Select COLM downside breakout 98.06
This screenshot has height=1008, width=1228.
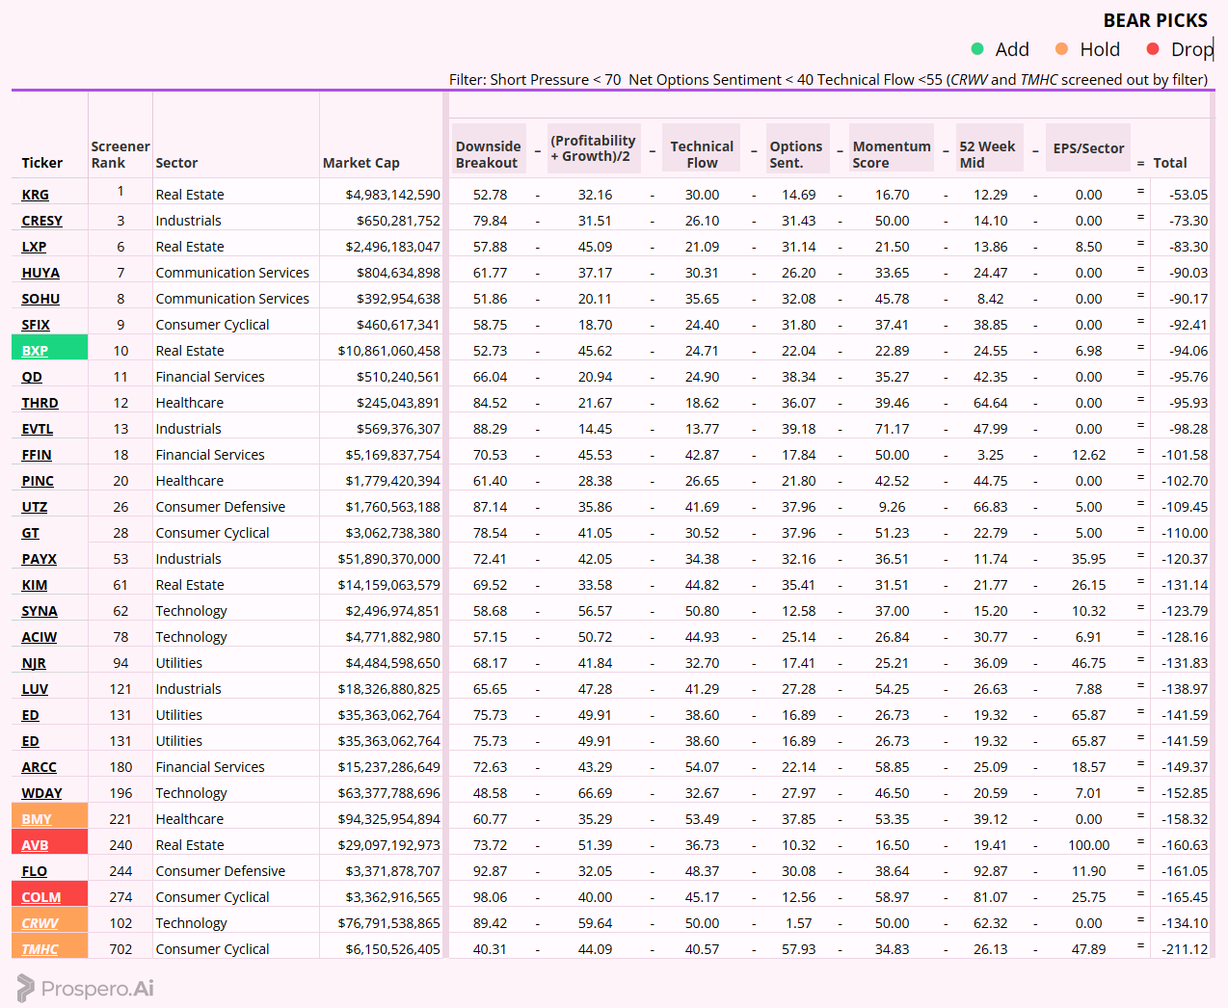[x=490, y=897]
